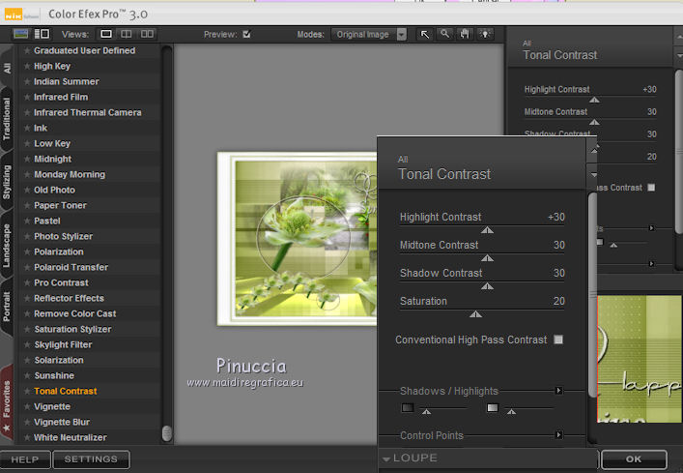The width and height of the screenshot is (683, 473).
Task: Open the Modes dropdown
Action: pos(368,34)
